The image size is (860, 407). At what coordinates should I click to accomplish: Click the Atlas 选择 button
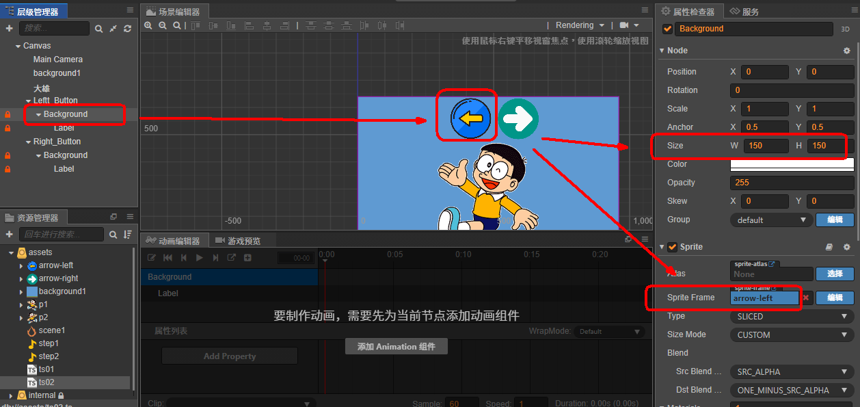[835, 274]
